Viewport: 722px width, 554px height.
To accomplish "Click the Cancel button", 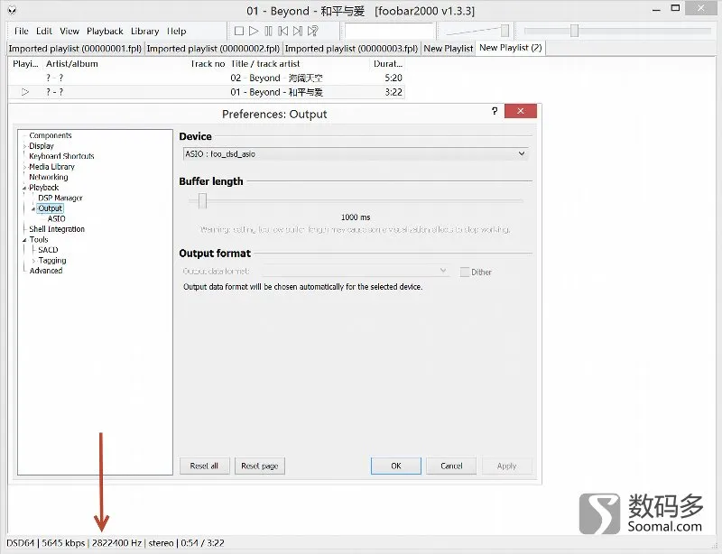I will pyautogui.click(x=451, y=466).
